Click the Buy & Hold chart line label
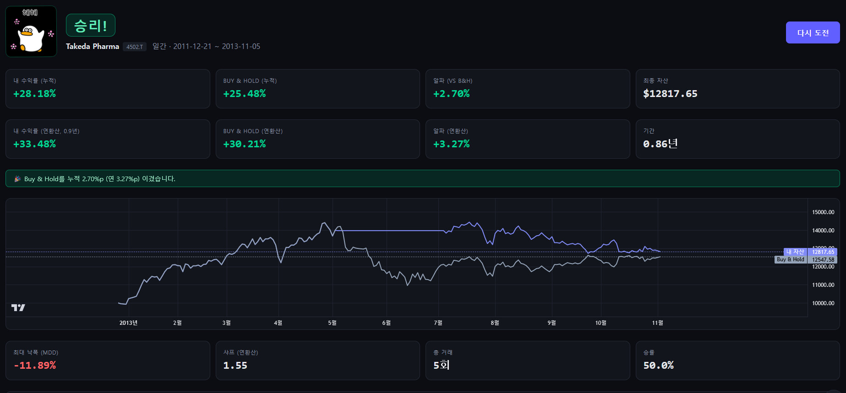The height and width of the screenshot is (393, 846). click(x=790, y=259)
